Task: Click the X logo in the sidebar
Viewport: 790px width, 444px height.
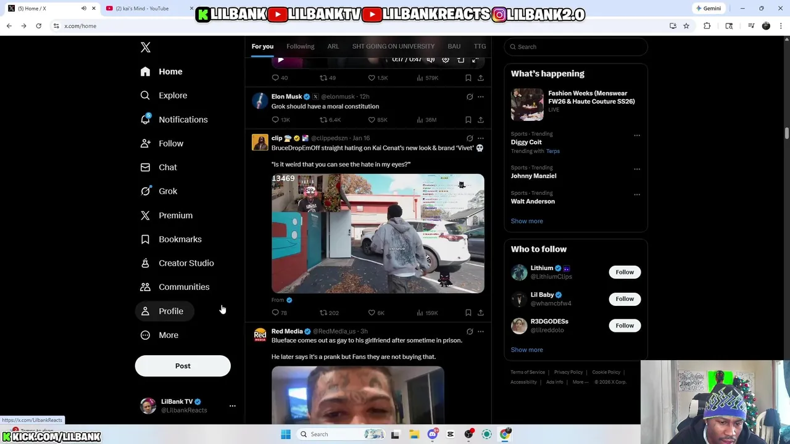Action: click(145, 47)
